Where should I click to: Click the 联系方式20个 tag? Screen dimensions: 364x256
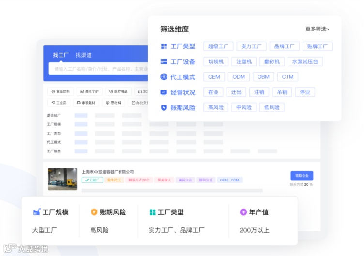tap(139, 180)
